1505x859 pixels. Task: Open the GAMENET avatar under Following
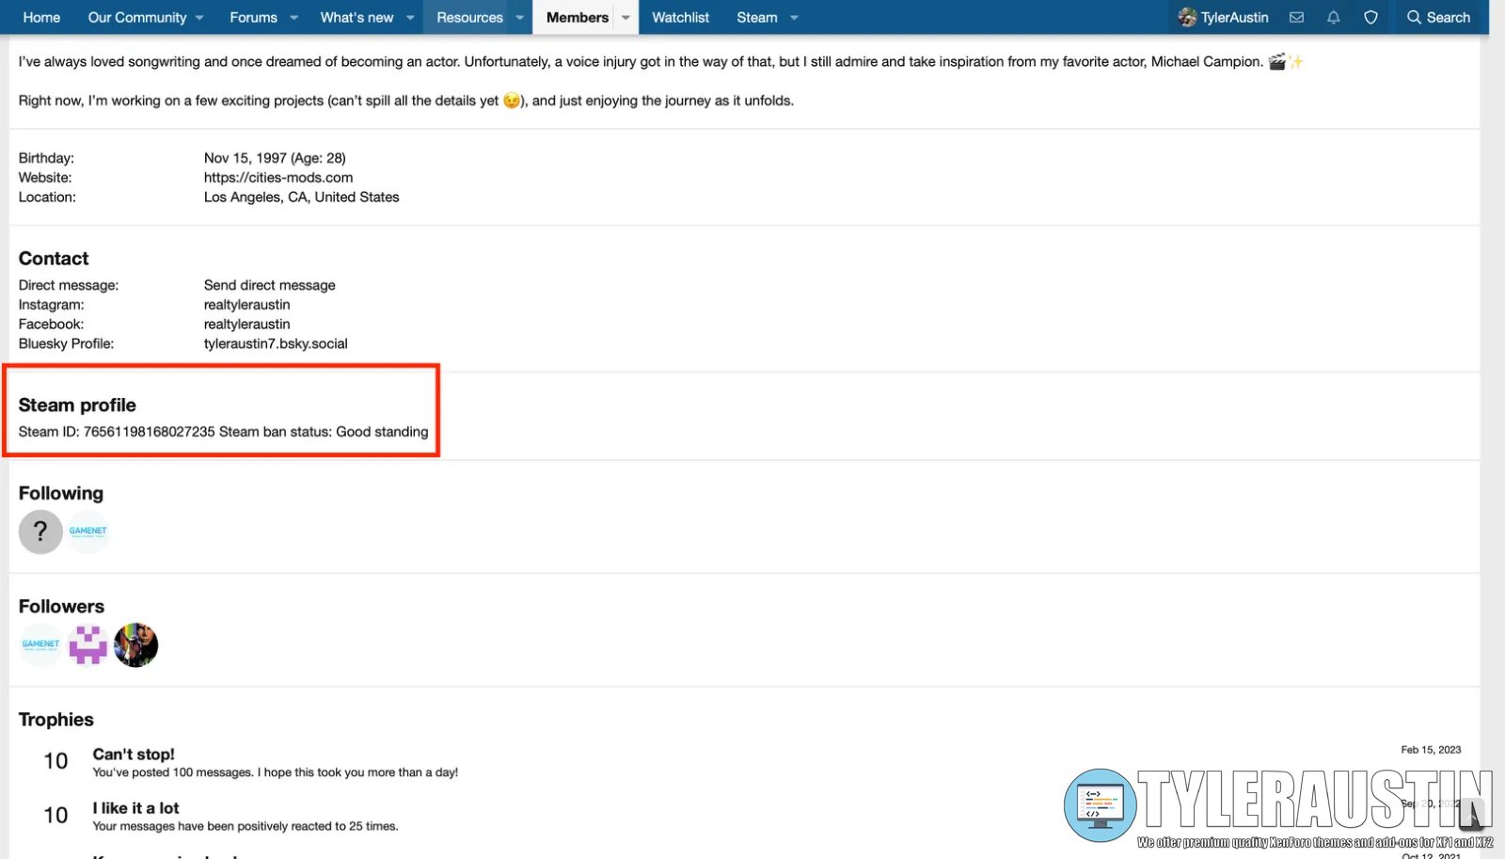coord(88,532)
